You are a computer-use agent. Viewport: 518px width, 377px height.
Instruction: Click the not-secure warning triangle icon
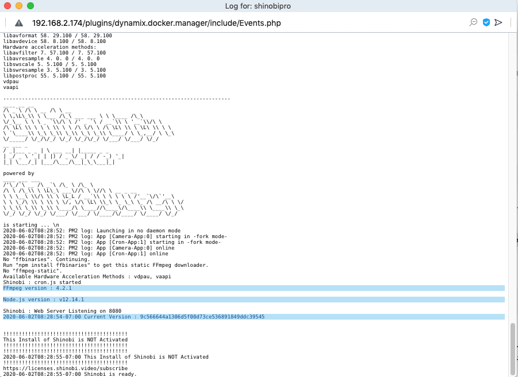point(19,23)
